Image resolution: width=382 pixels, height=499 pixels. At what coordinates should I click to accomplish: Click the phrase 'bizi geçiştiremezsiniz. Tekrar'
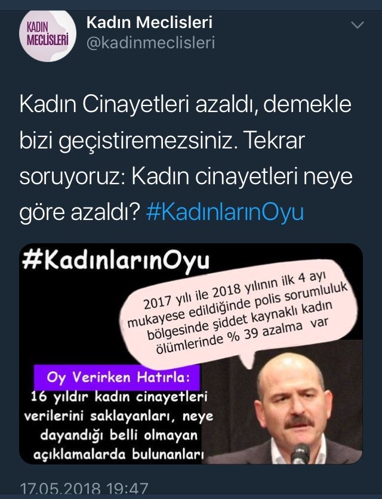click(x=162, y=141)
